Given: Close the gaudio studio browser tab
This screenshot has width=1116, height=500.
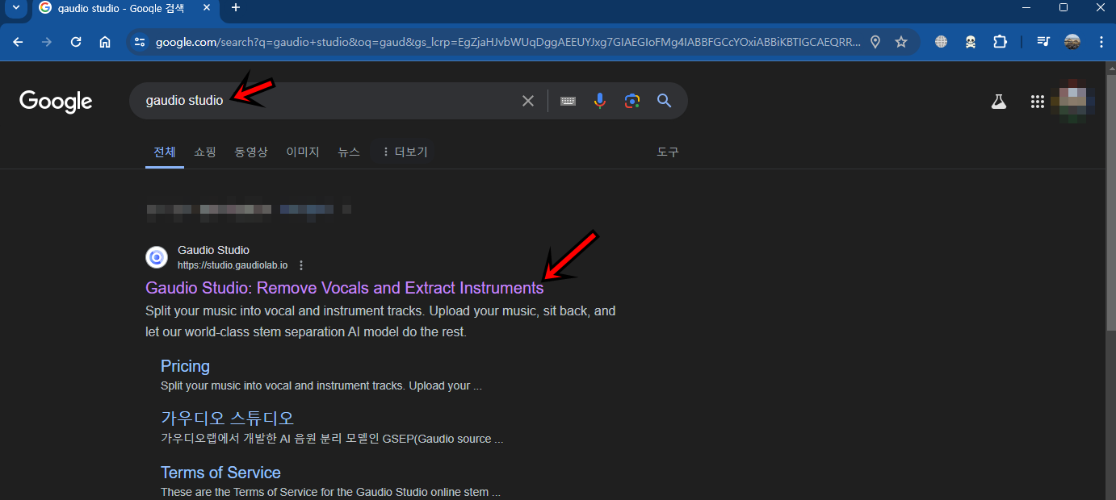Looking at the screenshot, I should (207, 8).
